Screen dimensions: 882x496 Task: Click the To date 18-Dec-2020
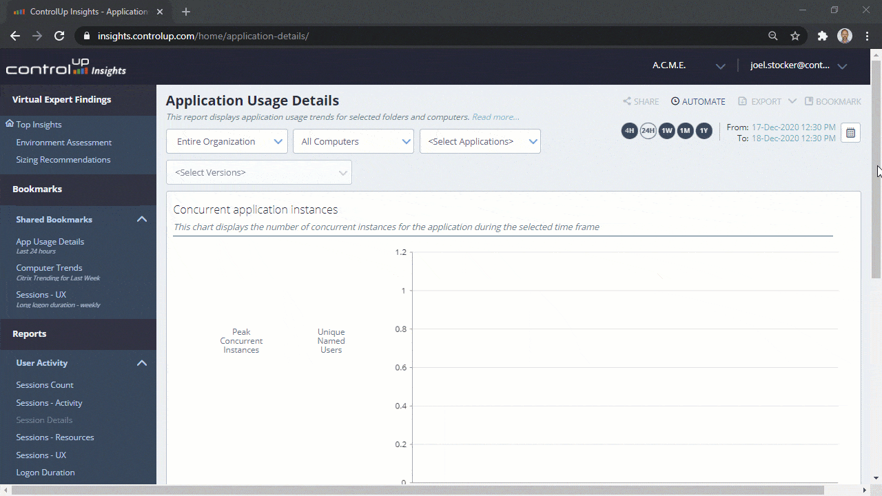click(x=793, y=138)
